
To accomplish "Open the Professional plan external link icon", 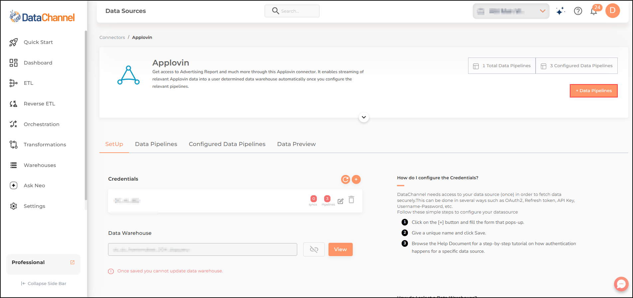I will (72, 262).
